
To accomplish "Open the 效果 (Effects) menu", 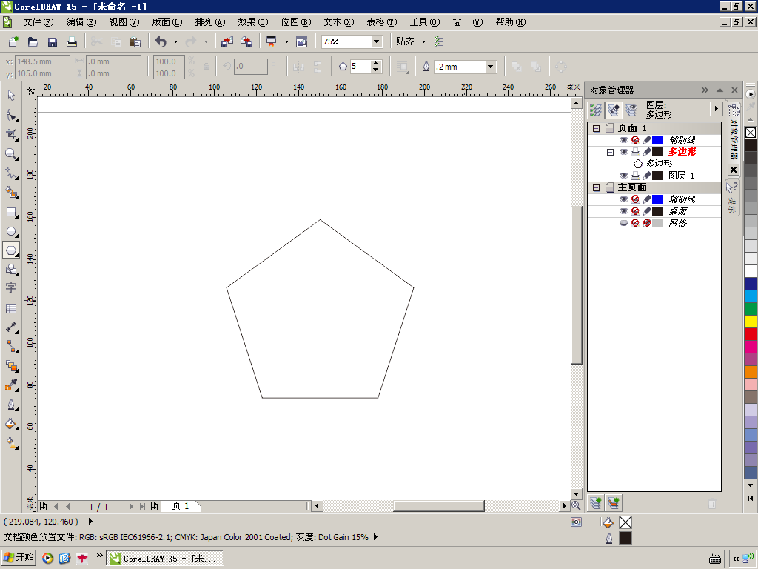I will (x=252, y=22).
